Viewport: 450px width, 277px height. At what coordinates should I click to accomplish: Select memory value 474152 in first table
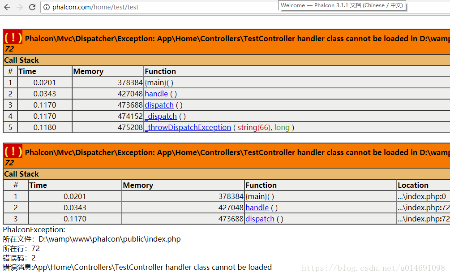coord(130,116)
